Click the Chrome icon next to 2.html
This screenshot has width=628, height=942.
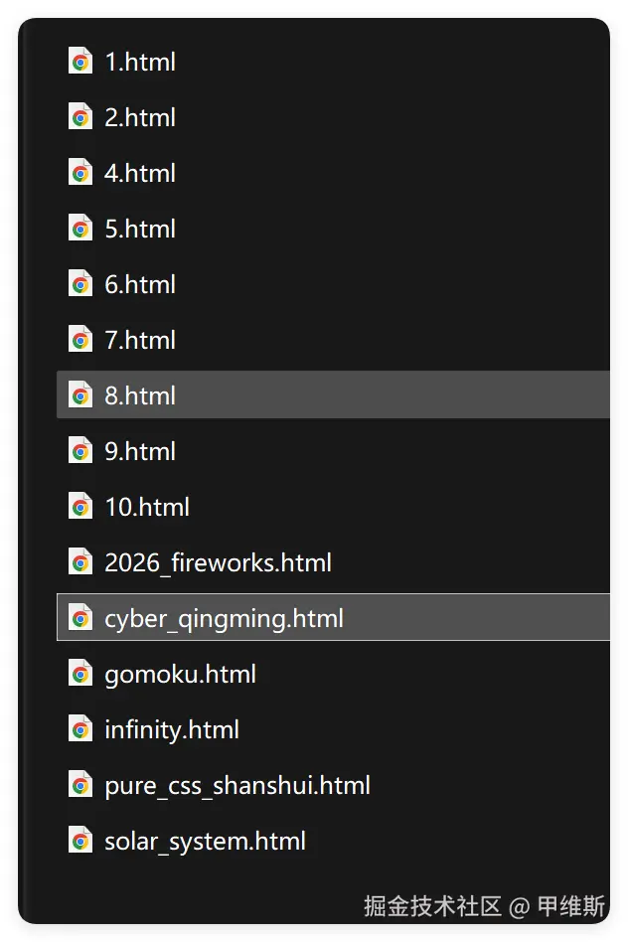point(79,117)
